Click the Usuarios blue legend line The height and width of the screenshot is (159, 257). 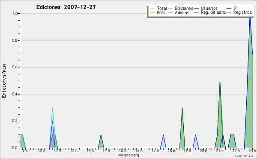click(x=196, y=9)
